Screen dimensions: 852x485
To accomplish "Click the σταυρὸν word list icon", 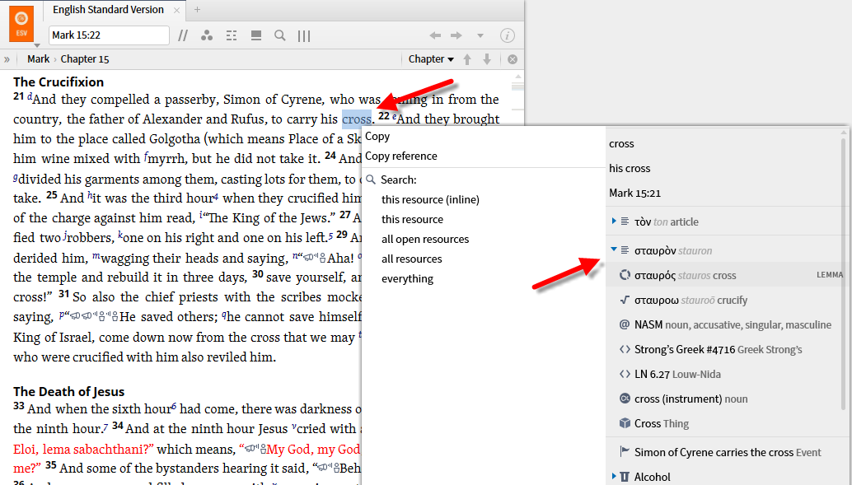I will pos(625,249).
